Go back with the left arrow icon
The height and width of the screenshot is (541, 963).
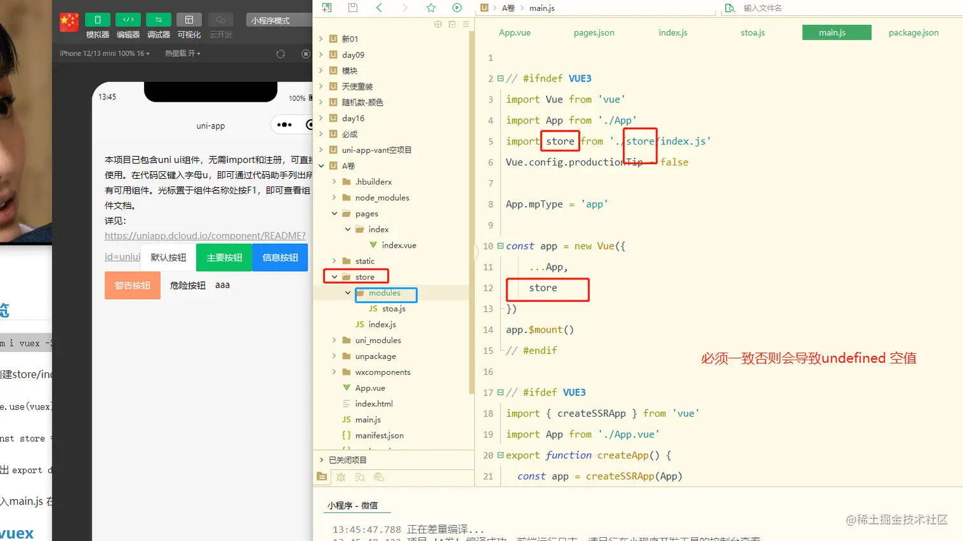coord(379,8)
